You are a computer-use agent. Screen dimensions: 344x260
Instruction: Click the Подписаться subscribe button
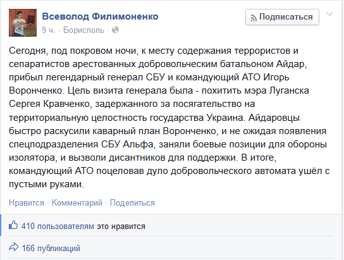tap(282, 17)
